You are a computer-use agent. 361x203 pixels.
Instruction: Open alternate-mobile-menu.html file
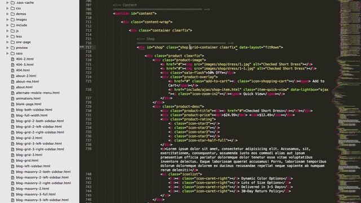38,92
